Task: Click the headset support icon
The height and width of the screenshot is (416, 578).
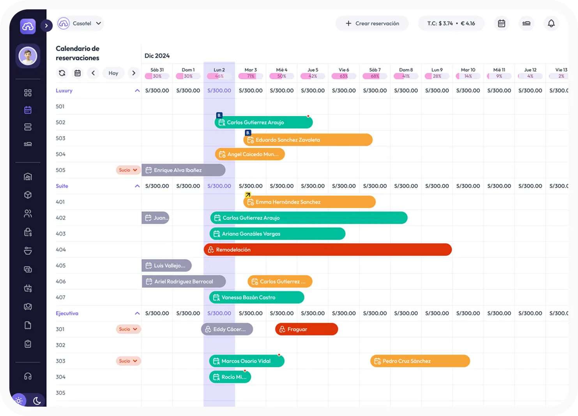Action: click(28, 376)
